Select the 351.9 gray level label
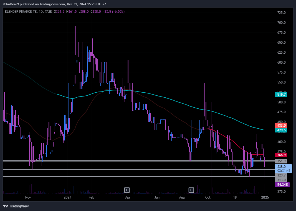 point(281,161)
